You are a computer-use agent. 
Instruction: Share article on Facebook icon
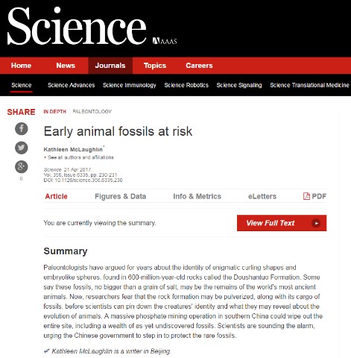click(x=22, y=129)
